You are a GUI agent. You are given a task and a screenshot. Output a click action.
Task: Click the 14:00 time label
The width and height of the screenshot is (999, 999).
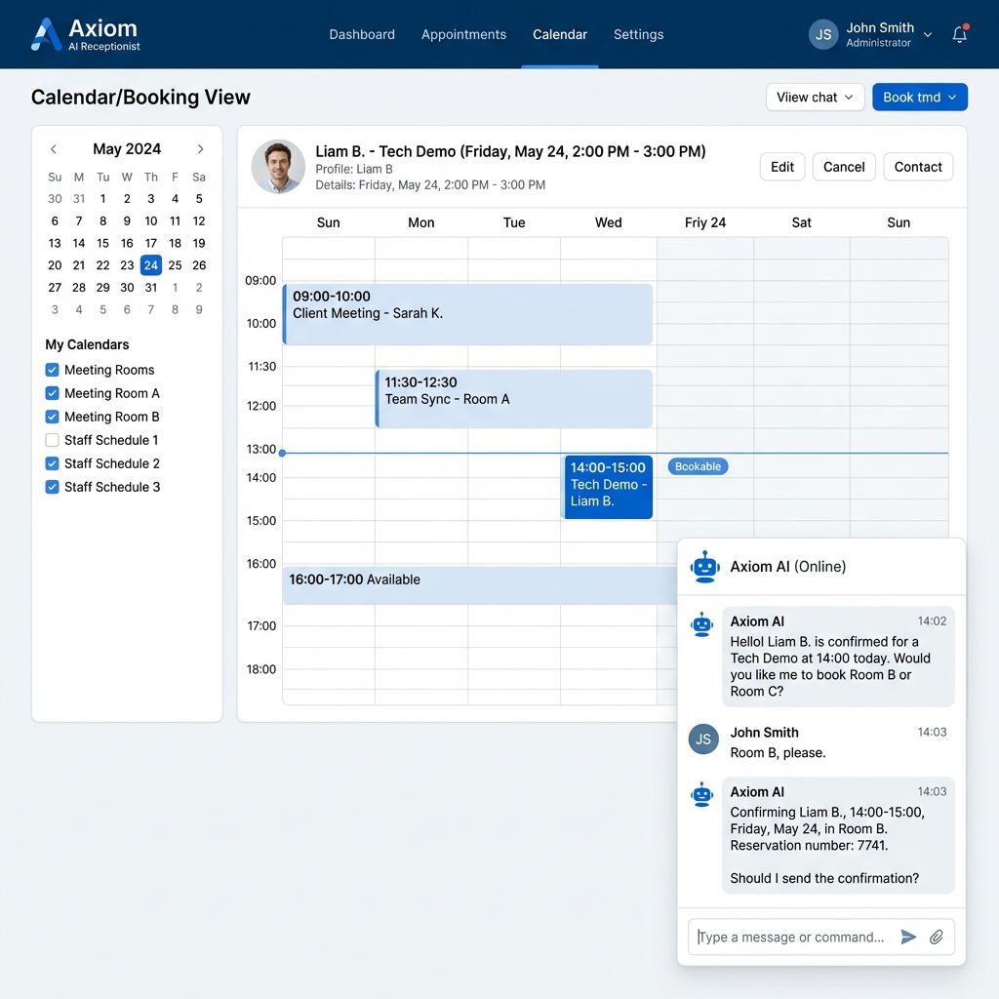click(261, 478)
